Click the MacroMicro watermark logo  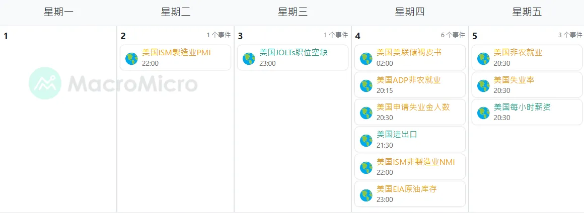[113, 84]
